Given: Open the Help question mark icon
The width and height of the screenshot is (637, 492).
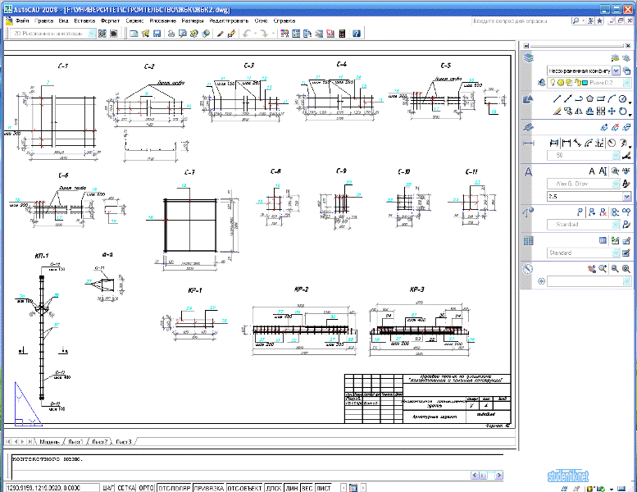Looking at the screenshot, I should (357, 34).
